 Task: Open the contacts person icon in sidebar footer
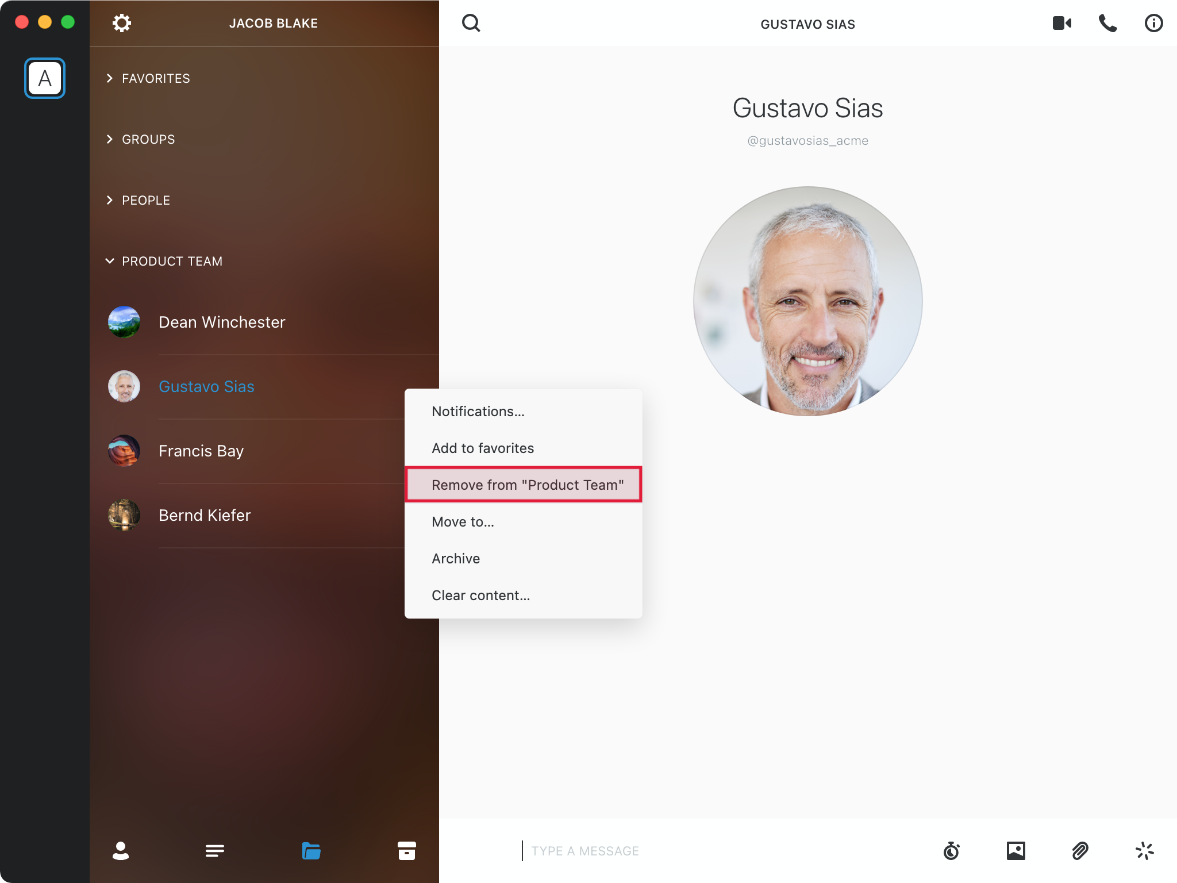click(x=121, y=851)
